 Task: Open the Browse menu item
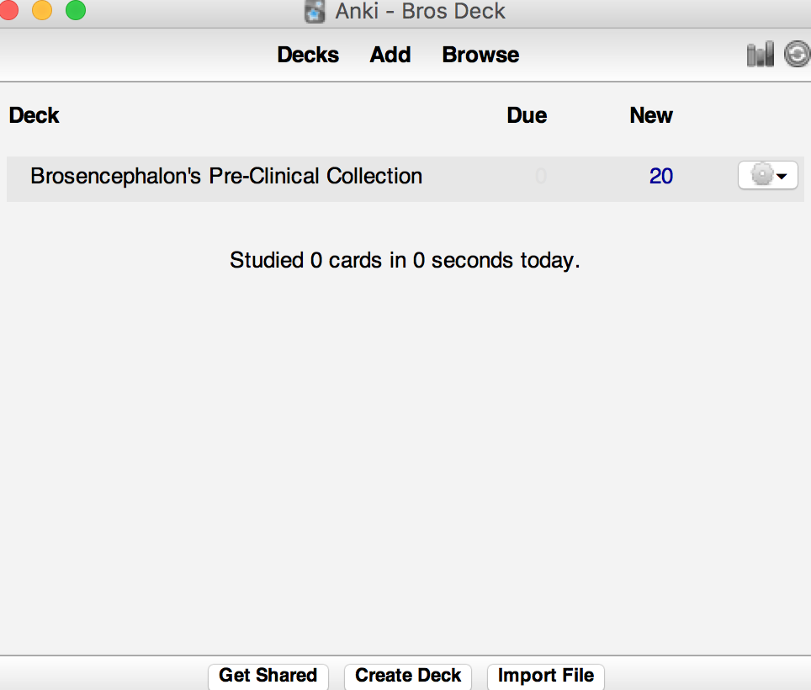[480, 55]
